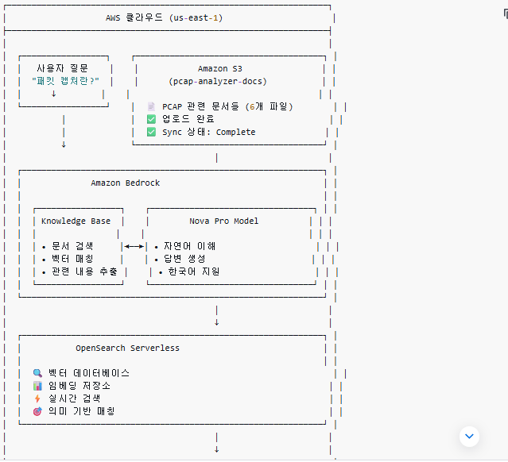Click the scroll-to-bottom chevron button
The width and height of the screenshot is (508, 462).
(x=469, y=436)
